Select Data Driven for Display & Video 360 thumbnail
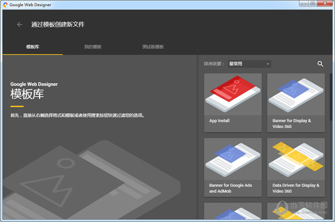335x222 pixels. click(x=296, y=159)
